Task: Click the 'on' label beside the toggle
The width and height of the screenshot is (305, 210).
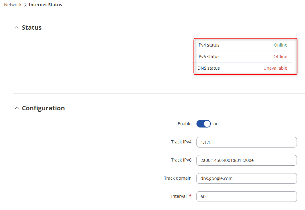Action: click(216, 124)
